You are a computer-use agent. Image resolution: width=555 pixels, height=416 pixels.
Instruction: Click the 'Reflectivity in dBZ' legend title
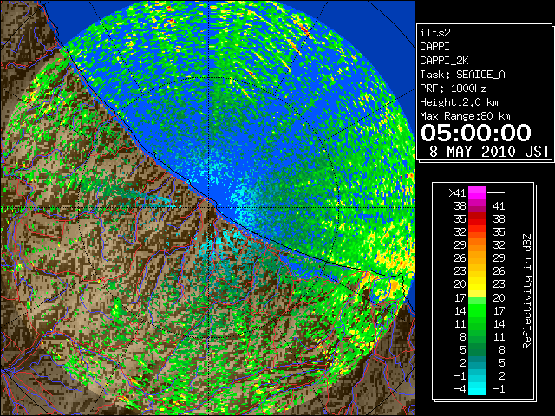526,291
